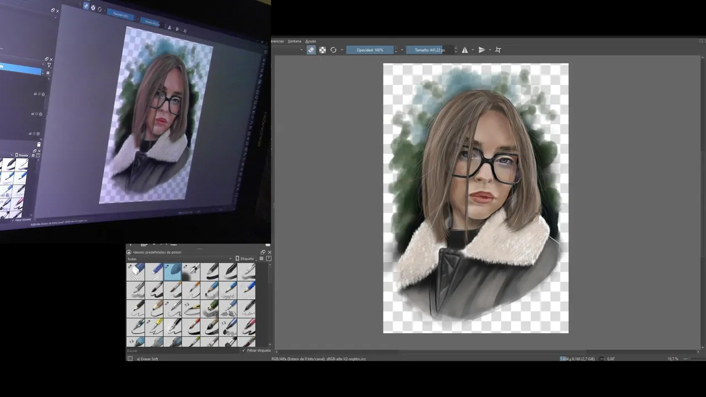The width and height of the screenshot is (706, 397).
Task: Toggle preserve alpha checkerboard button
Action: click(322, 50)
